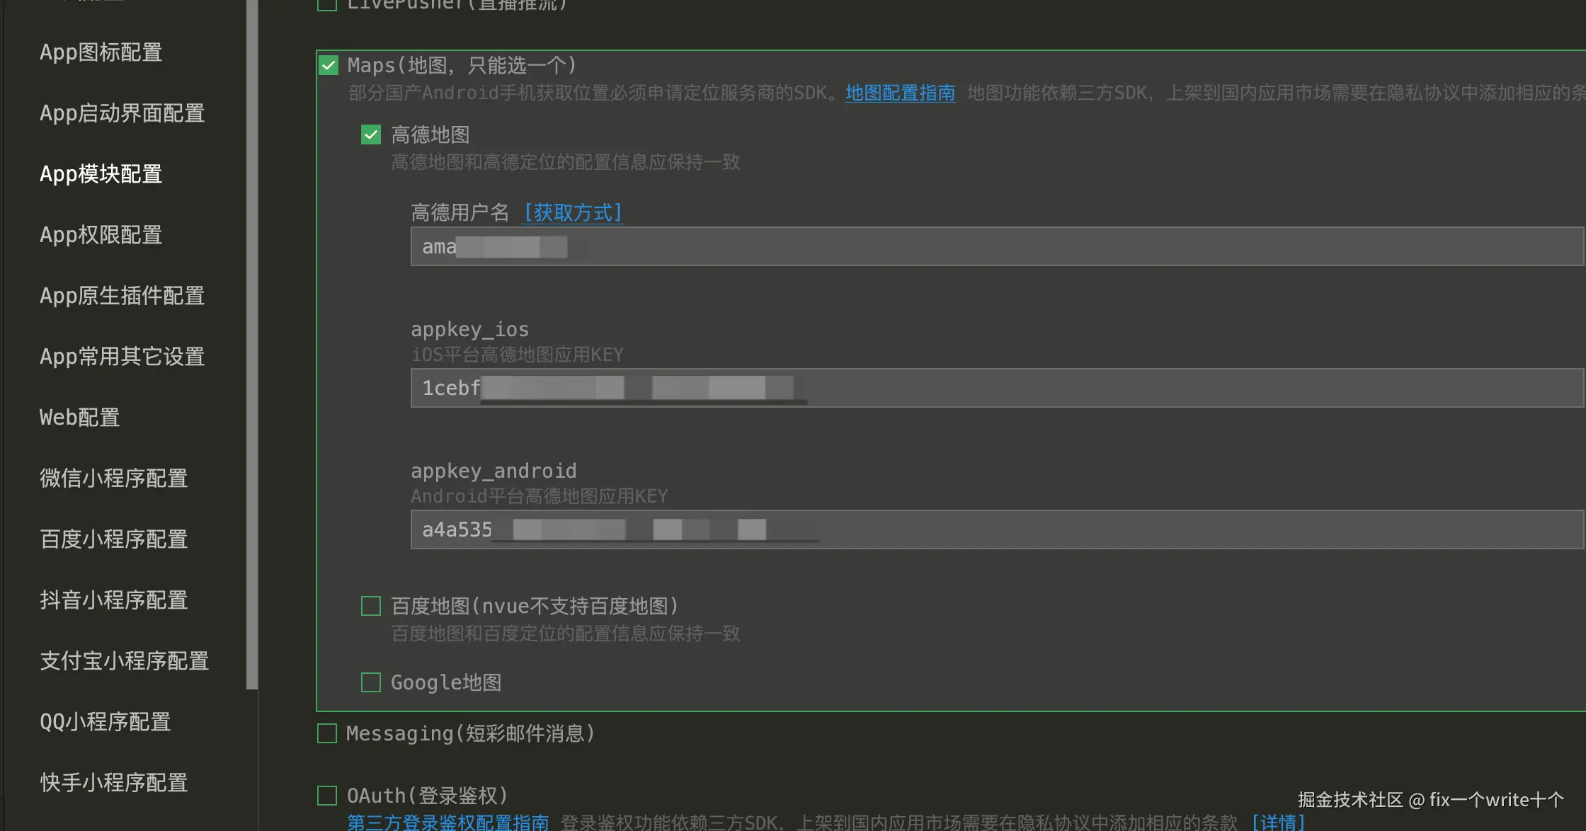Screen dimensions: 1586x831
Task: Select Web配置 sidebar item
Action: click(79, 418)
